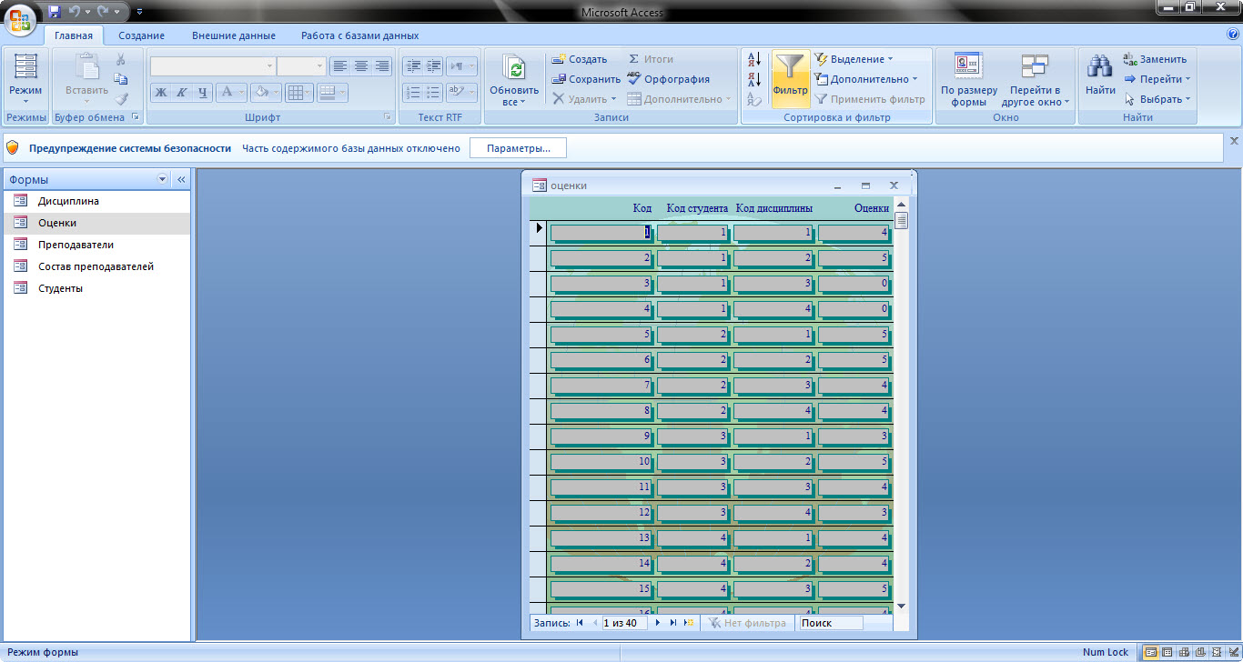Select the Студенты form
Screen dimensions: 1243x662
(x=97, y=288)
